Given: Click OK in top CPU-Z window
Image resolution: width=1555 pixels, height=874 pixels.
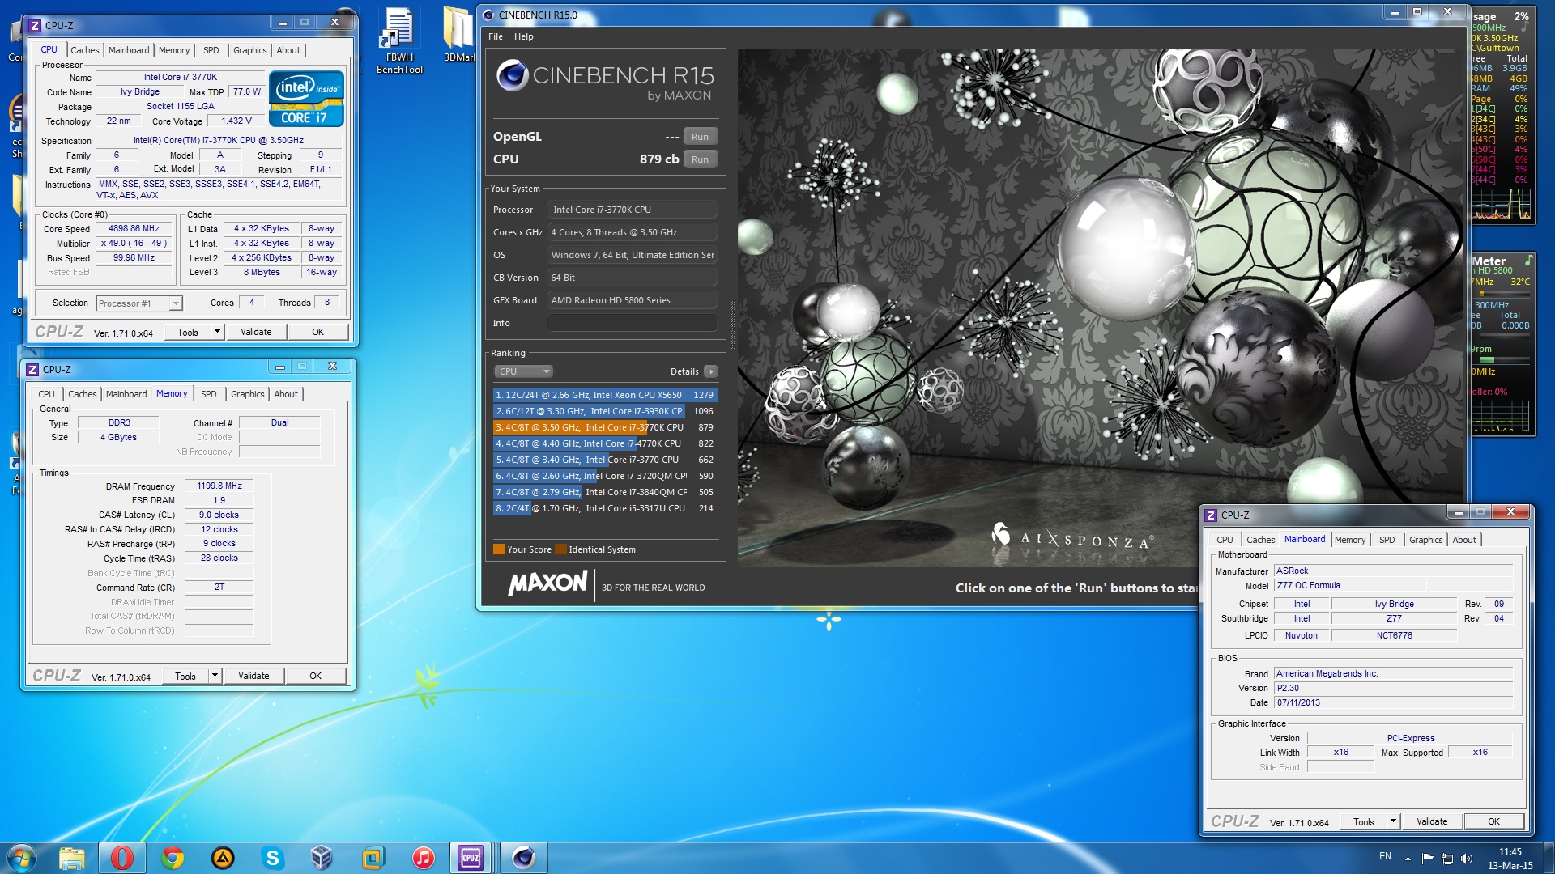Looking at the screenshot, I should pyautogui.click(x=318, y=332).
